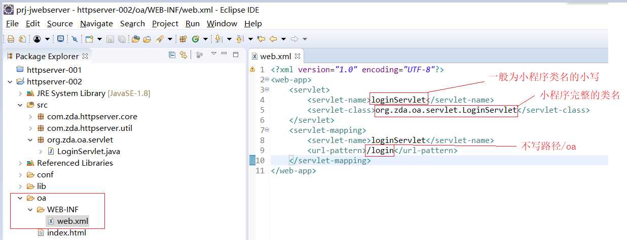Open the New Java Class dropdown arrow
The width and height of the screenshot is (627, 240).
point(205,39)
